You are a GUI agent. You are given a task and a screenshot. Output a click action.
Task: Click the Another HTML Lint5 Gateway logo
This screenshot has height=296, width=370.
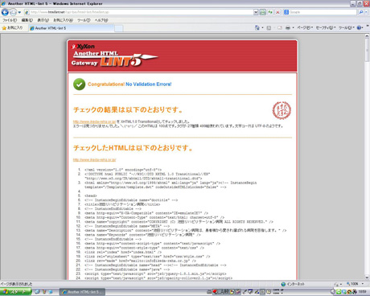click(x=115, y=59)
